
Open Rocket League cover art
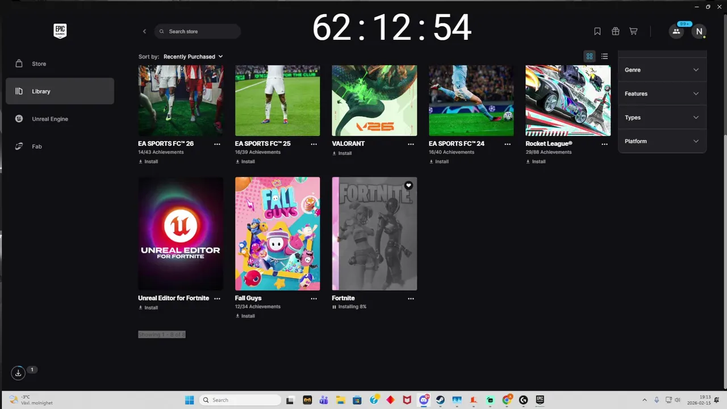[568, 101]
